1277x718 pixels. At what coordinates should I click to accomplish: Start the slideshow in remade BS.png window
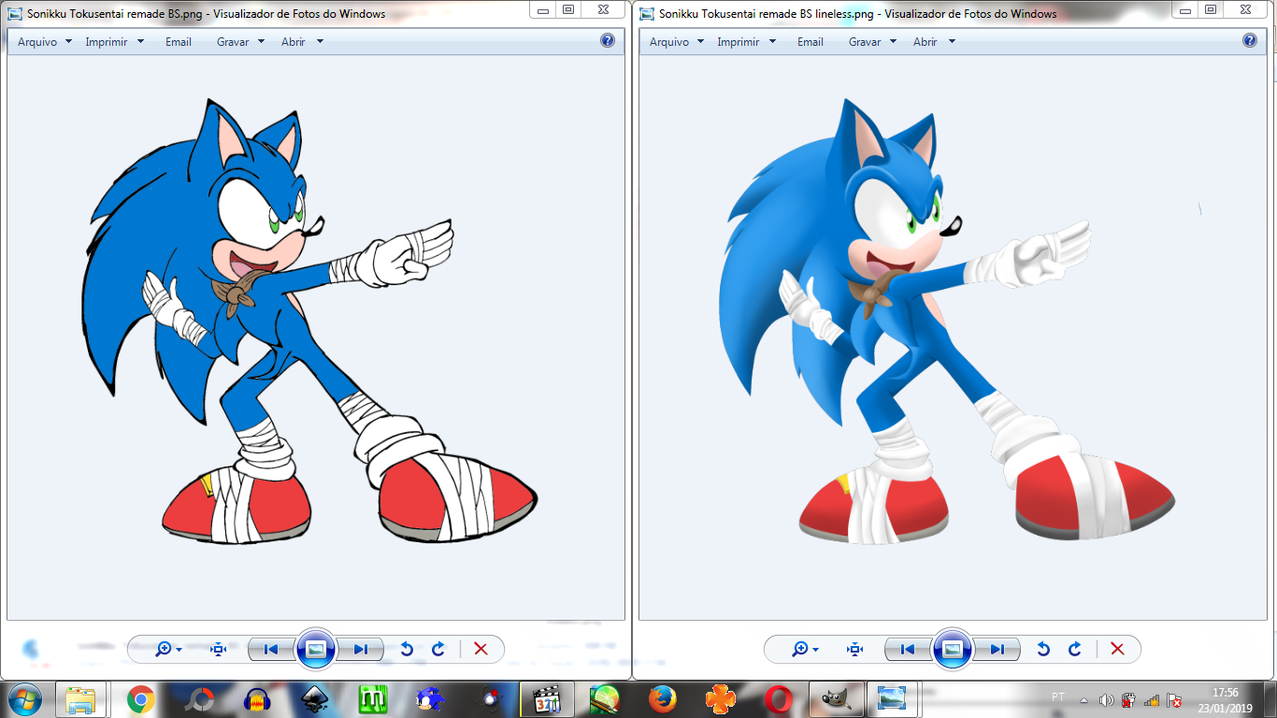(x=315, y=649)
